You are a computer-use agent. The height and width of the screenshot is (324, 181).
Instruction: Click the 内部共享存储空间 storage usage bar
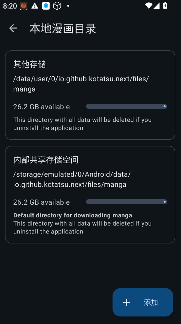tap(127, 202)
